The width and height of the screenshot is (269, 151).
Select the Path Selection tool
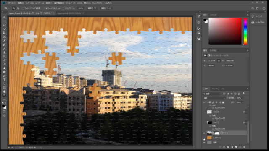tap(4, 84)
